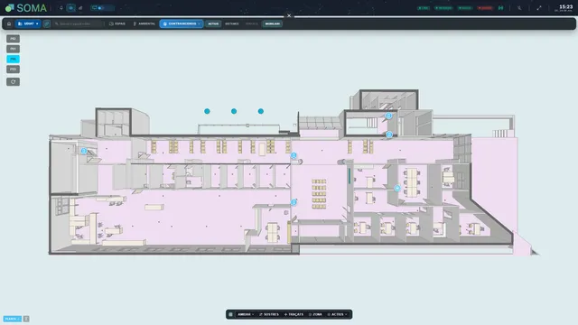Select the first floor button
This screenshot has width=578, height=325.
click(13, 39)
